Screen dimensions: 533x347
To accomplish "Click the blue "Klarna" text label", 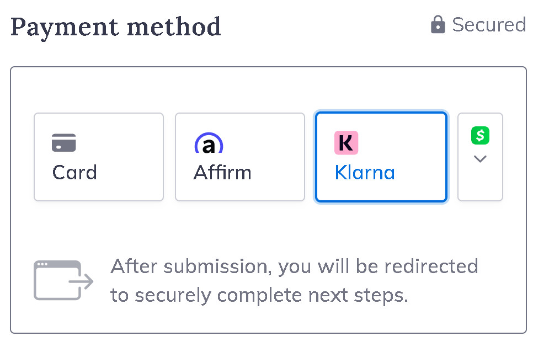I will click(x=365, y=173).
